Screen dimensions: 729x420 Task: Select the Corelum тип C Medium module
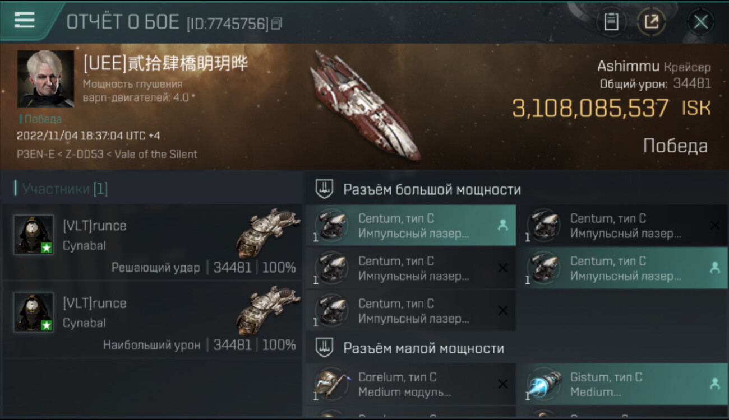(410, 384)
